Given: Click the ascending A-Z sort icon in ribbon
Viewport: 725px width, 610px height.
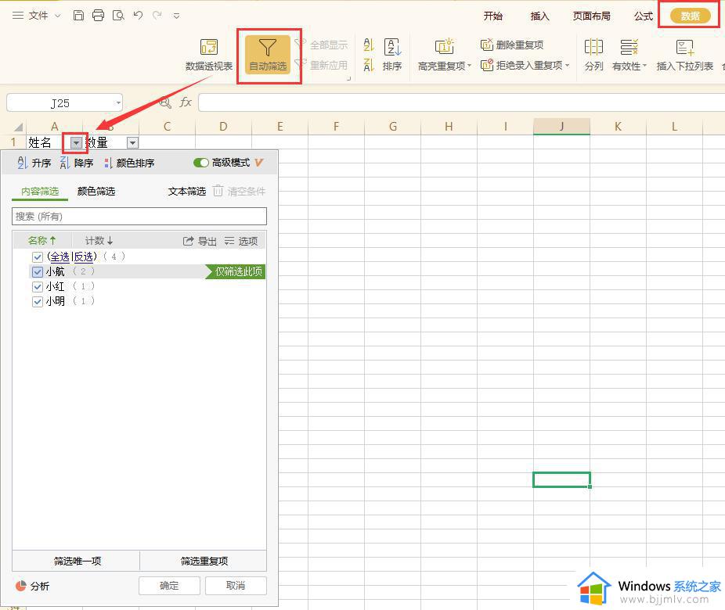Looking at the screenshot, I should coord(369,45).
